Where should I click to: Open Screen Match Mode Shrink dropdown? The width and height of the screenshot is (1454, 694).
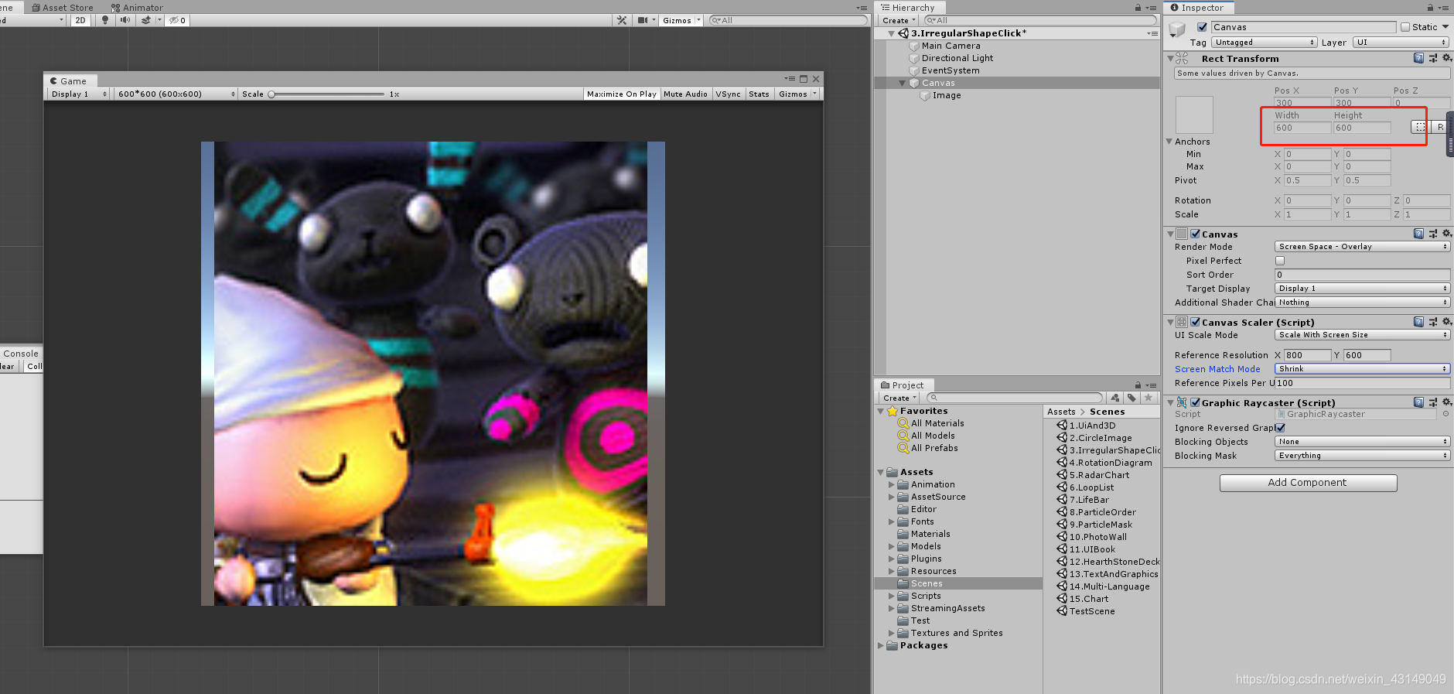[x=1362, y=369]
